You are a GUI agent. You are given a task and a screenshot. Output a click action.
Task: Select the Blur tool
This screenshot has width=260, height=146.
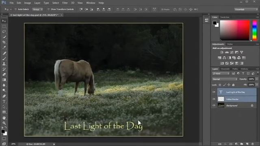(4, 85)
